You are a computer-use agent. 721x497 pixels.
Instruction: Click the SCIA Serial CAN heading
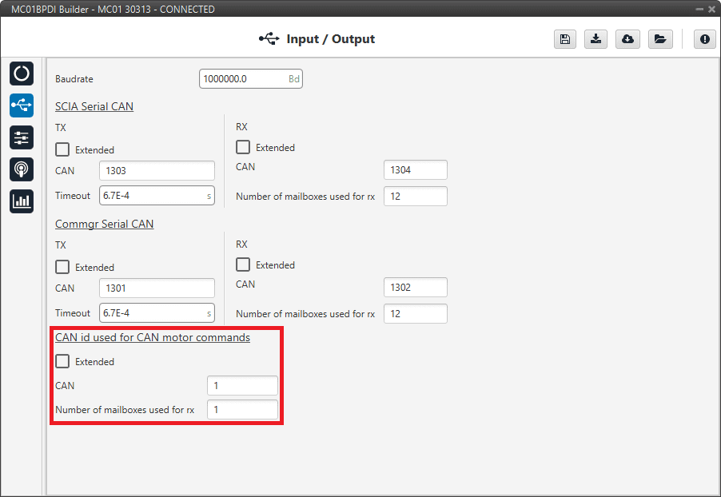click(x=94, y=106)
